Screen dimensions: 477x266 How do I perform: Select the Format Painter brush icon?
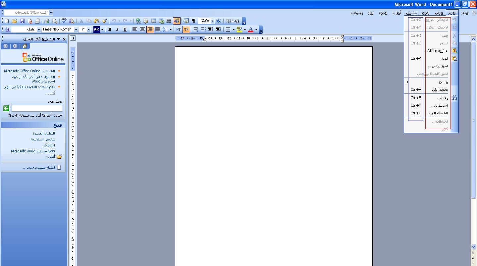(x=104, y=21)
